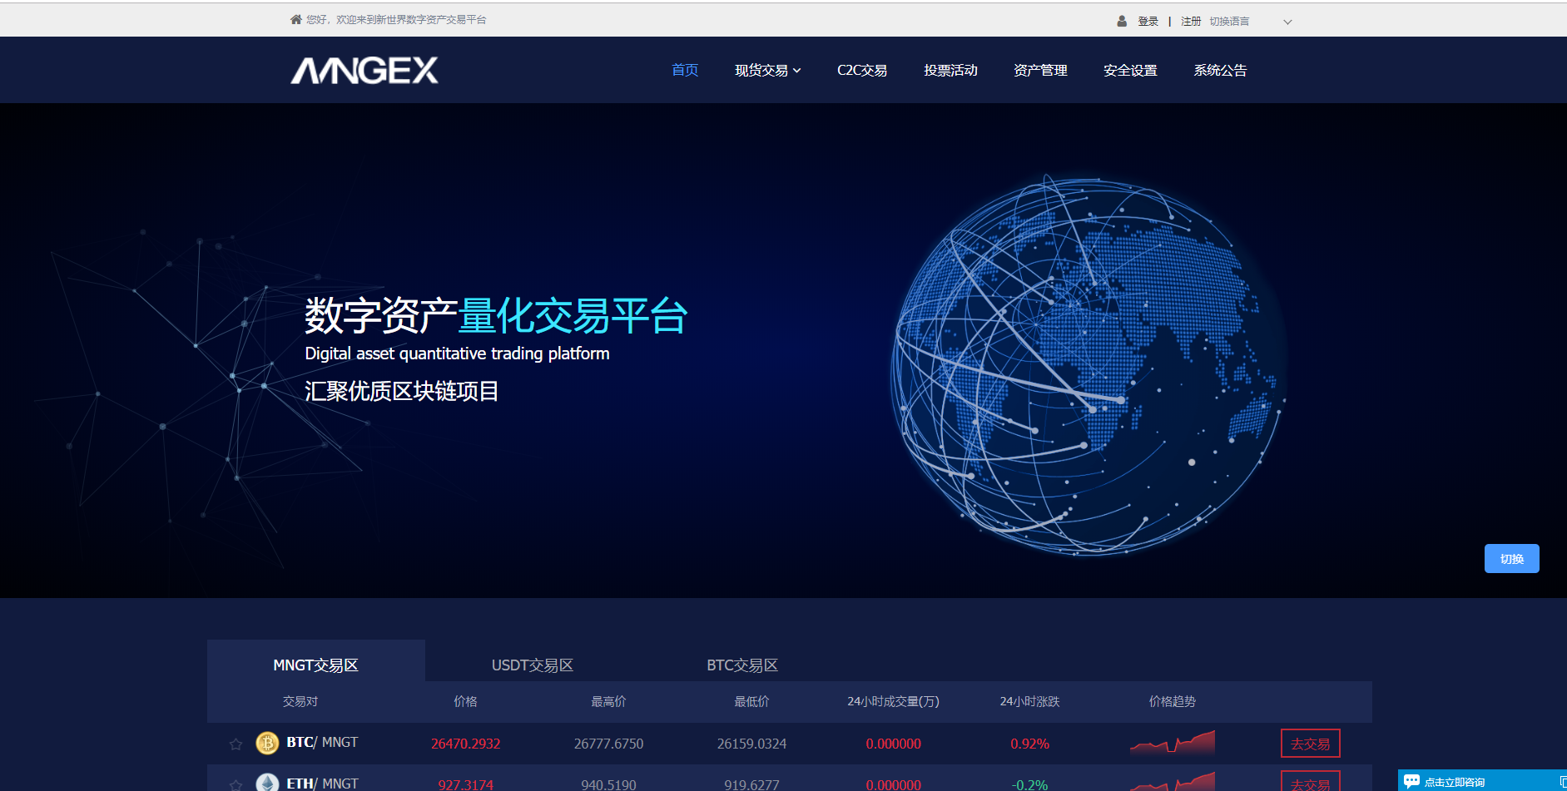Screen dimensions: 1567x791
Task: Switch to the BTC交易区 tab
Action: (x=741, y=665)
